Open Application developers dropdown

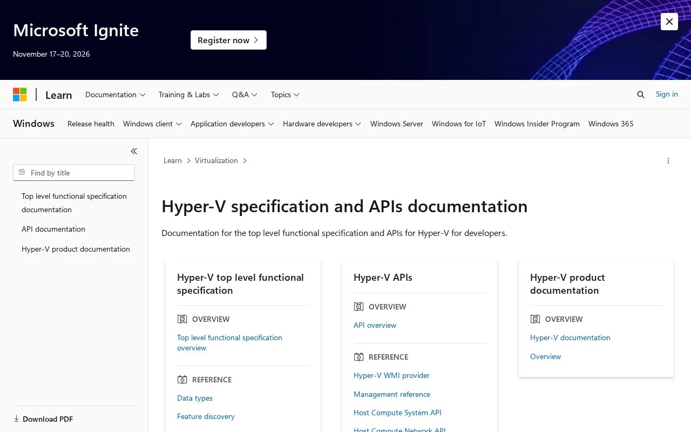pyautogui.click(x=232, y=124)
